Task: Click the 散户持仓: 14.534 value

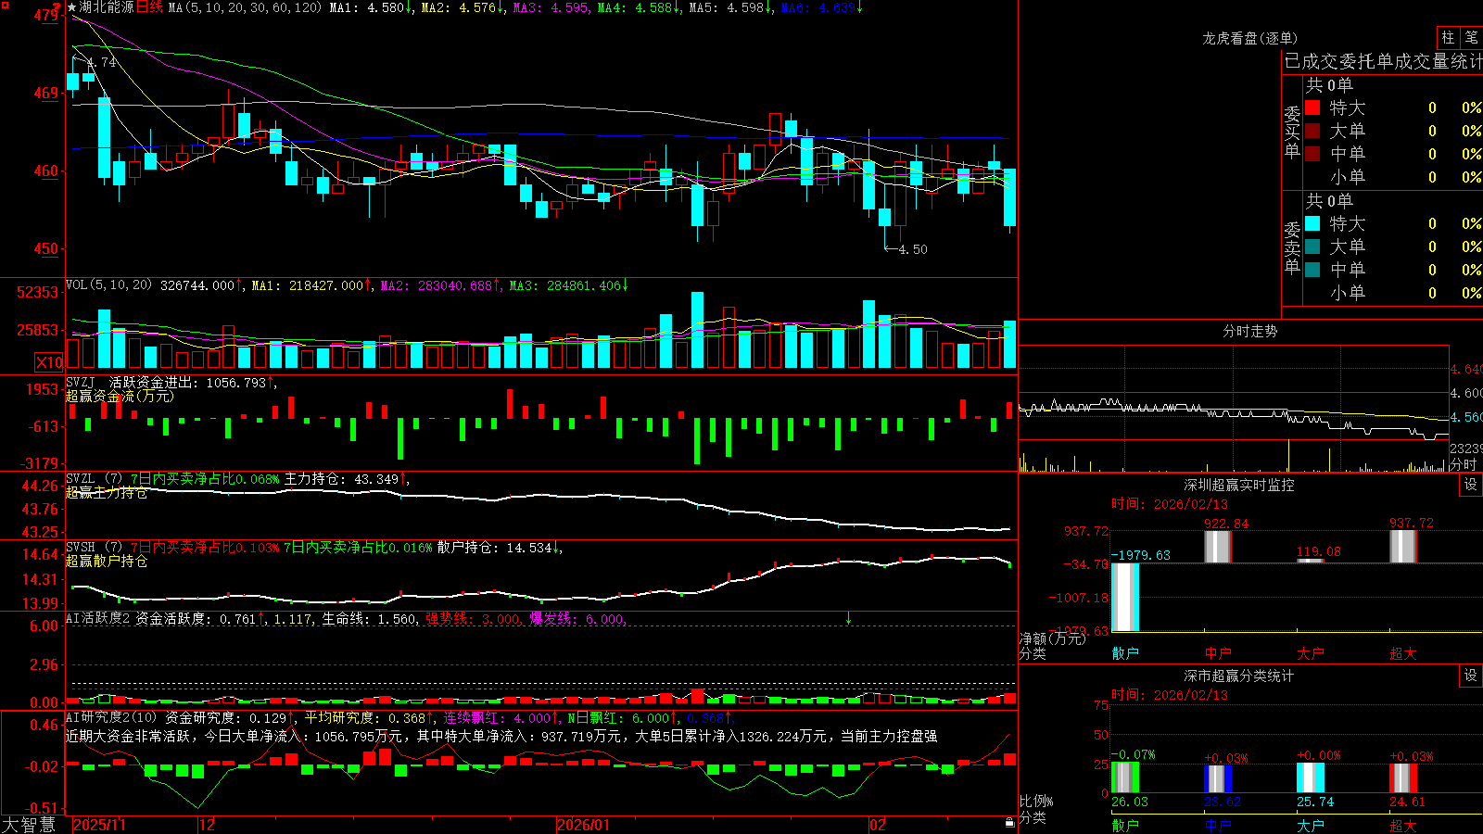Action: [x=494, y=548]
